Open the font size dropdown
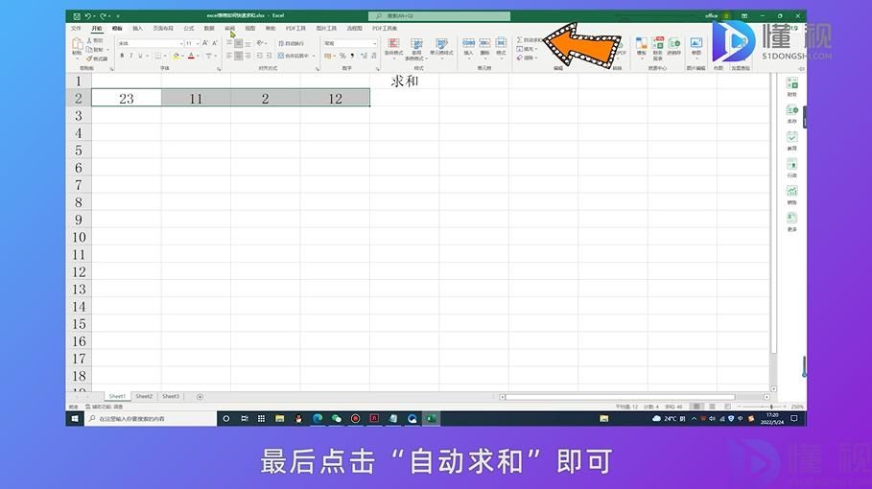This screenshot has width=872, height=489. point(198,43)
